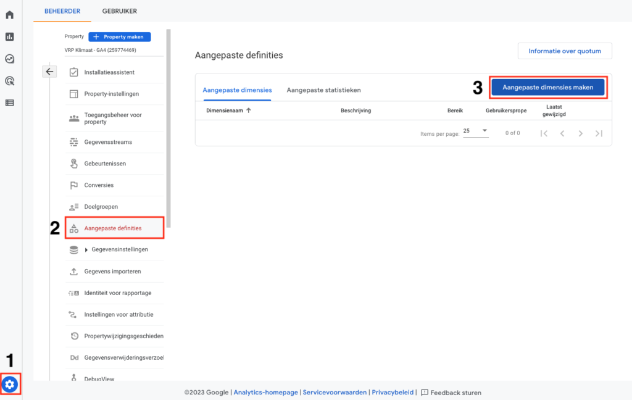The width and height of the screenshot is (632, 400).
Task: Open the Explore icon in left rail
Action: [x=10, y=59]
